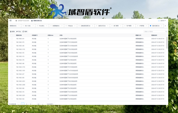Click the IP cell 192.168.3.15
The width and height of the screenshot is (178, 113).
[20, 92]
